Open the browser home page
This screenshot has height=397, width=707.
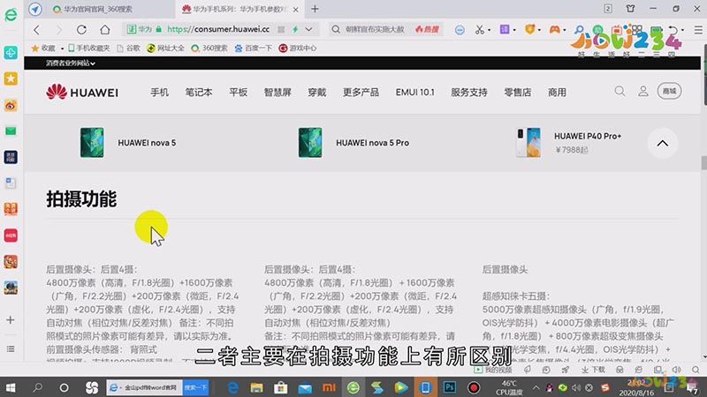click(x=104, y=30)
